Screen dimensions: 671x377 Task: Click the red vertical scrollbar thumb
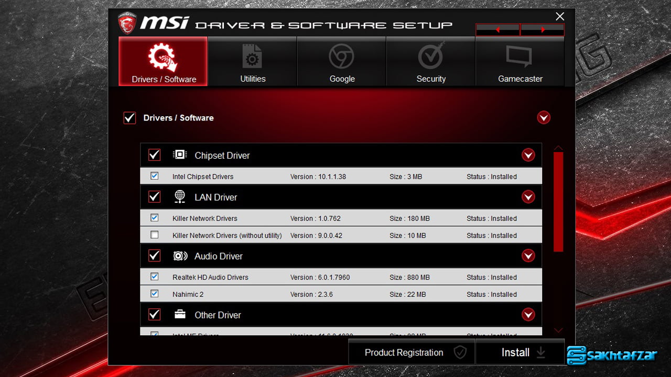558,202
